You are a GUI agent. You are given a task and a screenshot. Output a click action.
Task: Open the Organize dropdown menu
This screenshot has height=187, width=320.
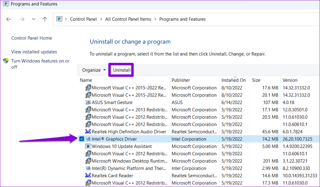point(93,70)
